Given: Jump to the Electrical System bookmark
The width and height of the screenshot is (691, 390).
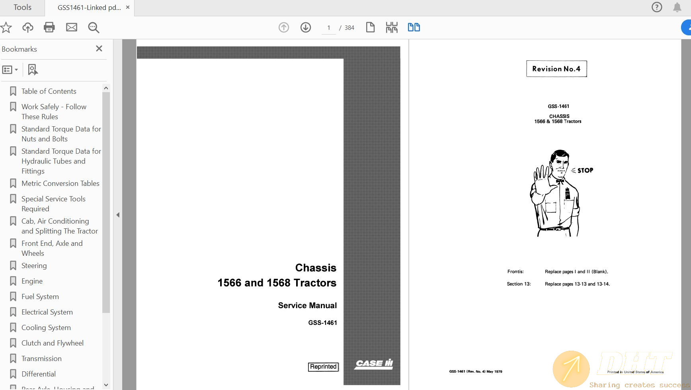Looking at the screenshot, I should (x=47, y=312).
